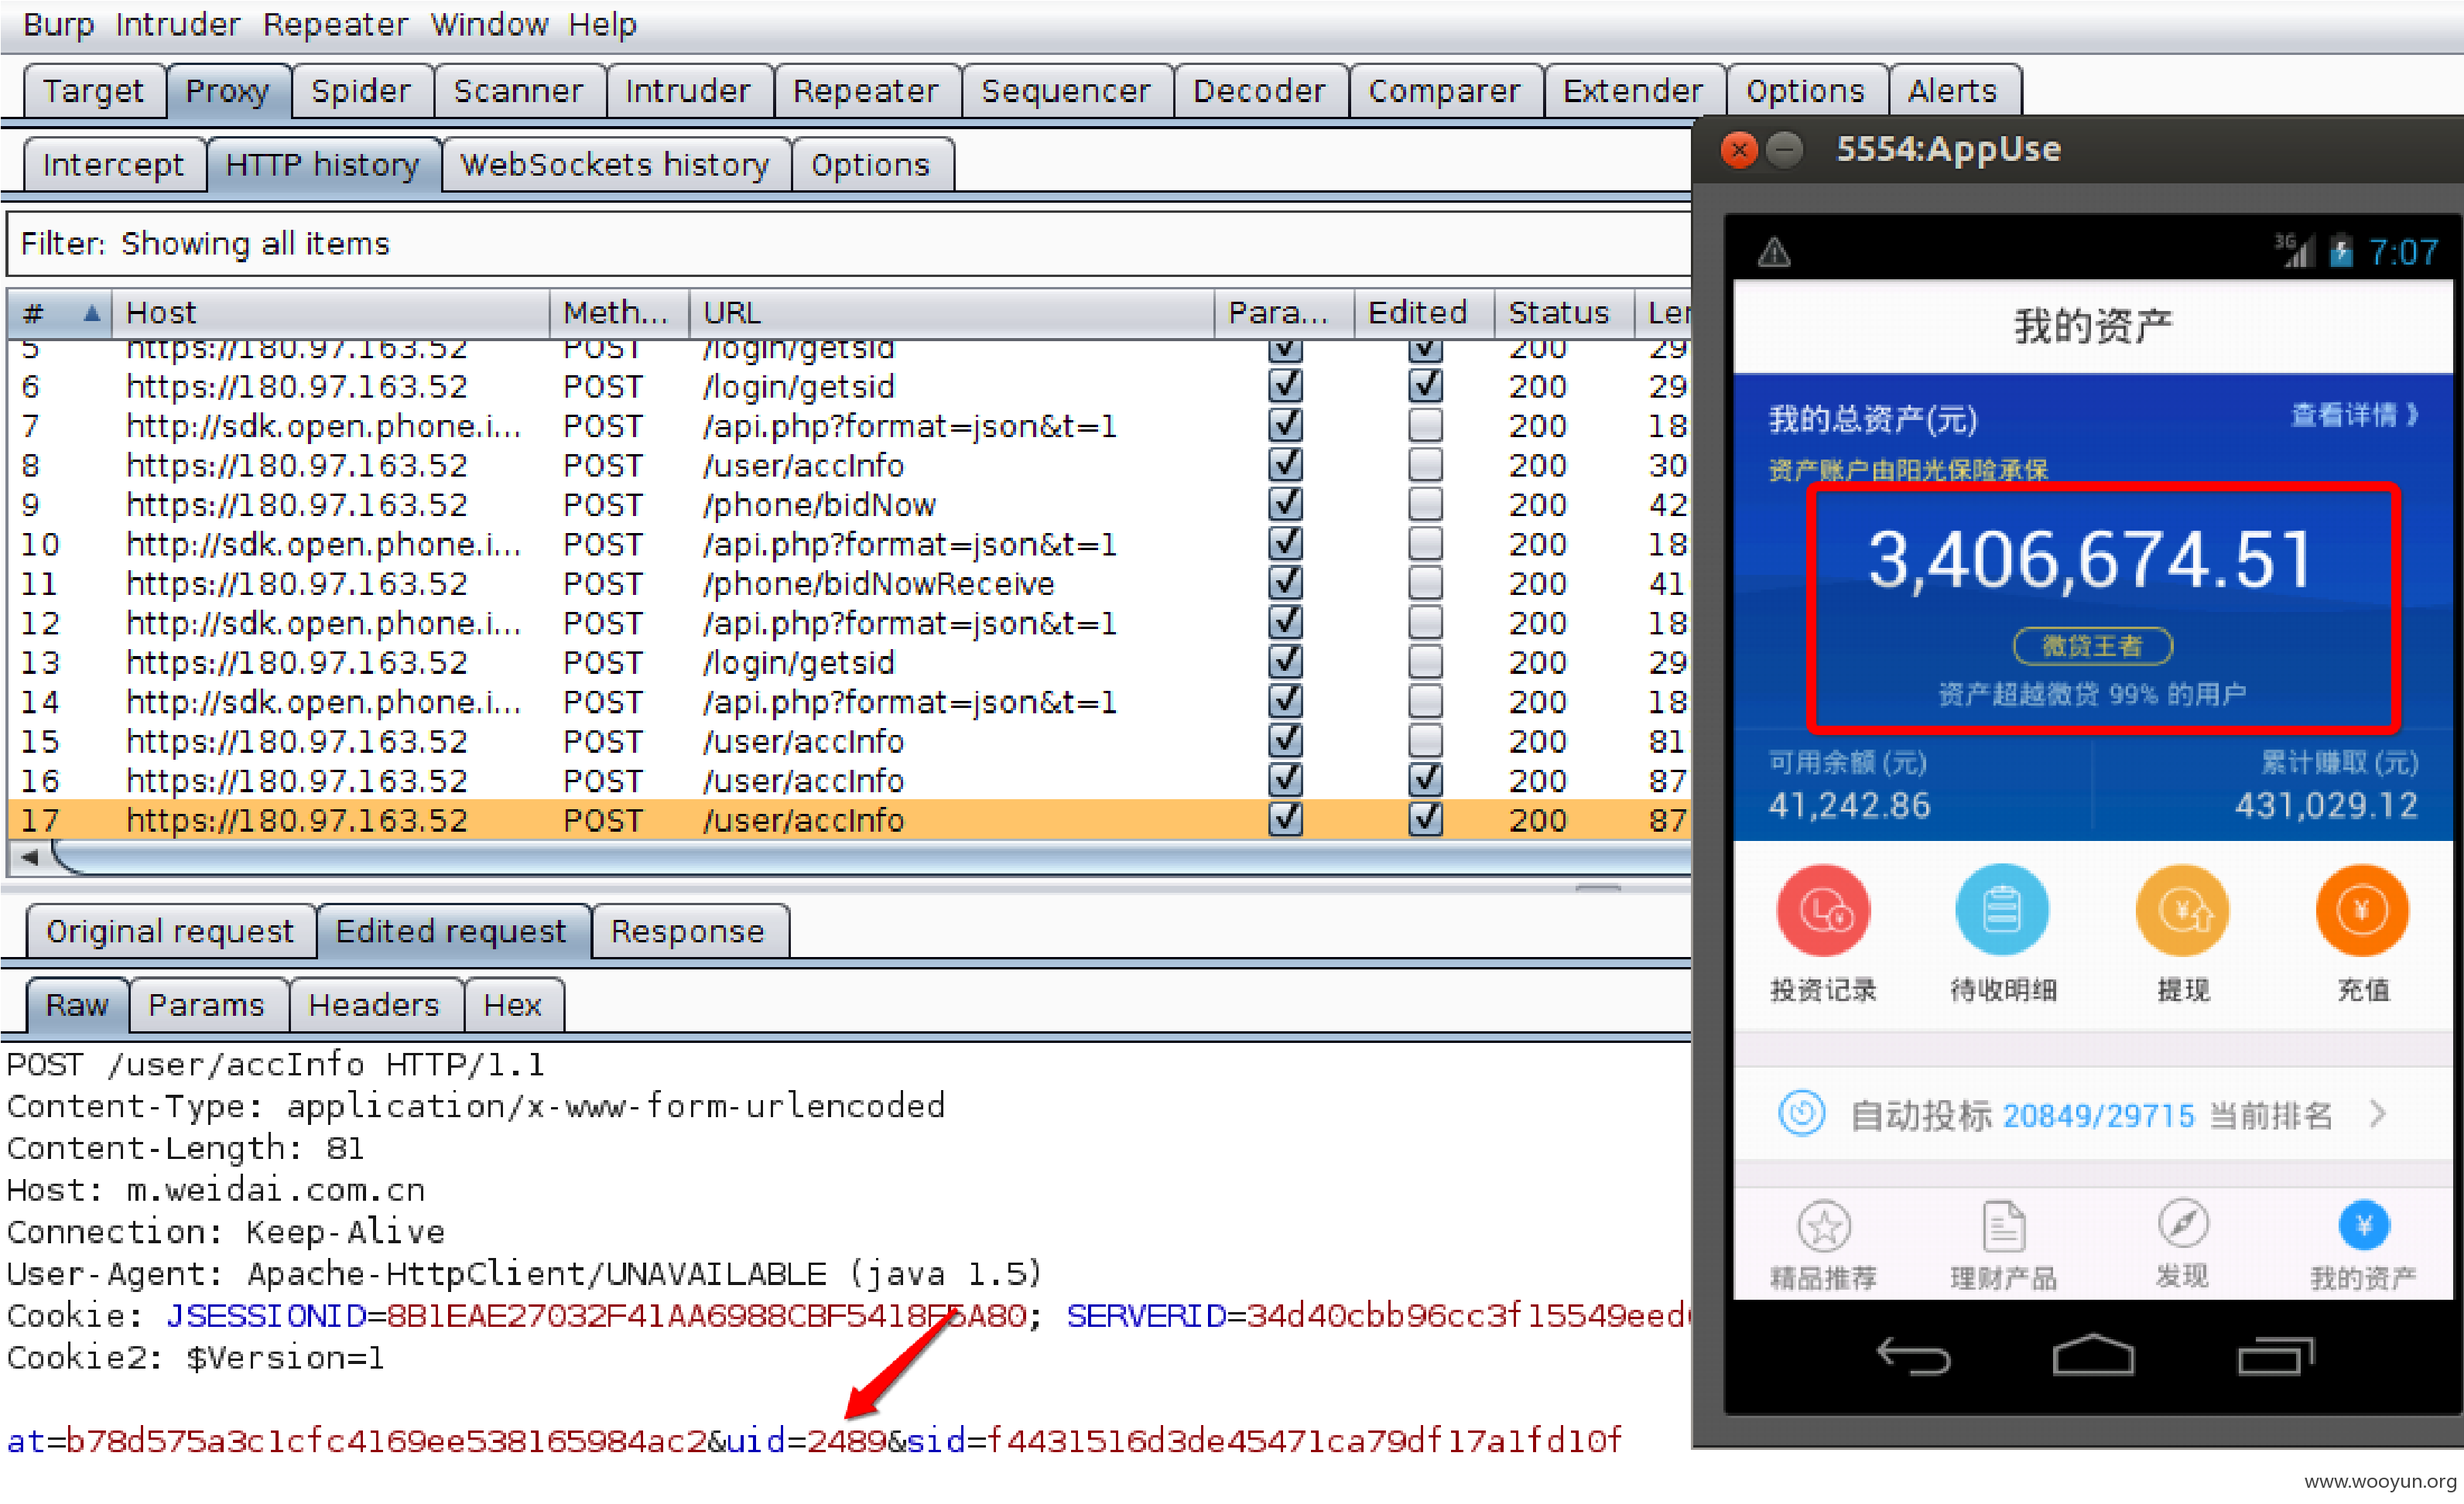This screenshot has width=2464, height=1504.
Task: View the Original request tab
Action: tap(170, 931)
